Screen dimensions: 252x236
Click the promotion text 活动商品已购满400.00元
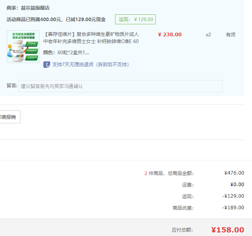pos(34,20)
